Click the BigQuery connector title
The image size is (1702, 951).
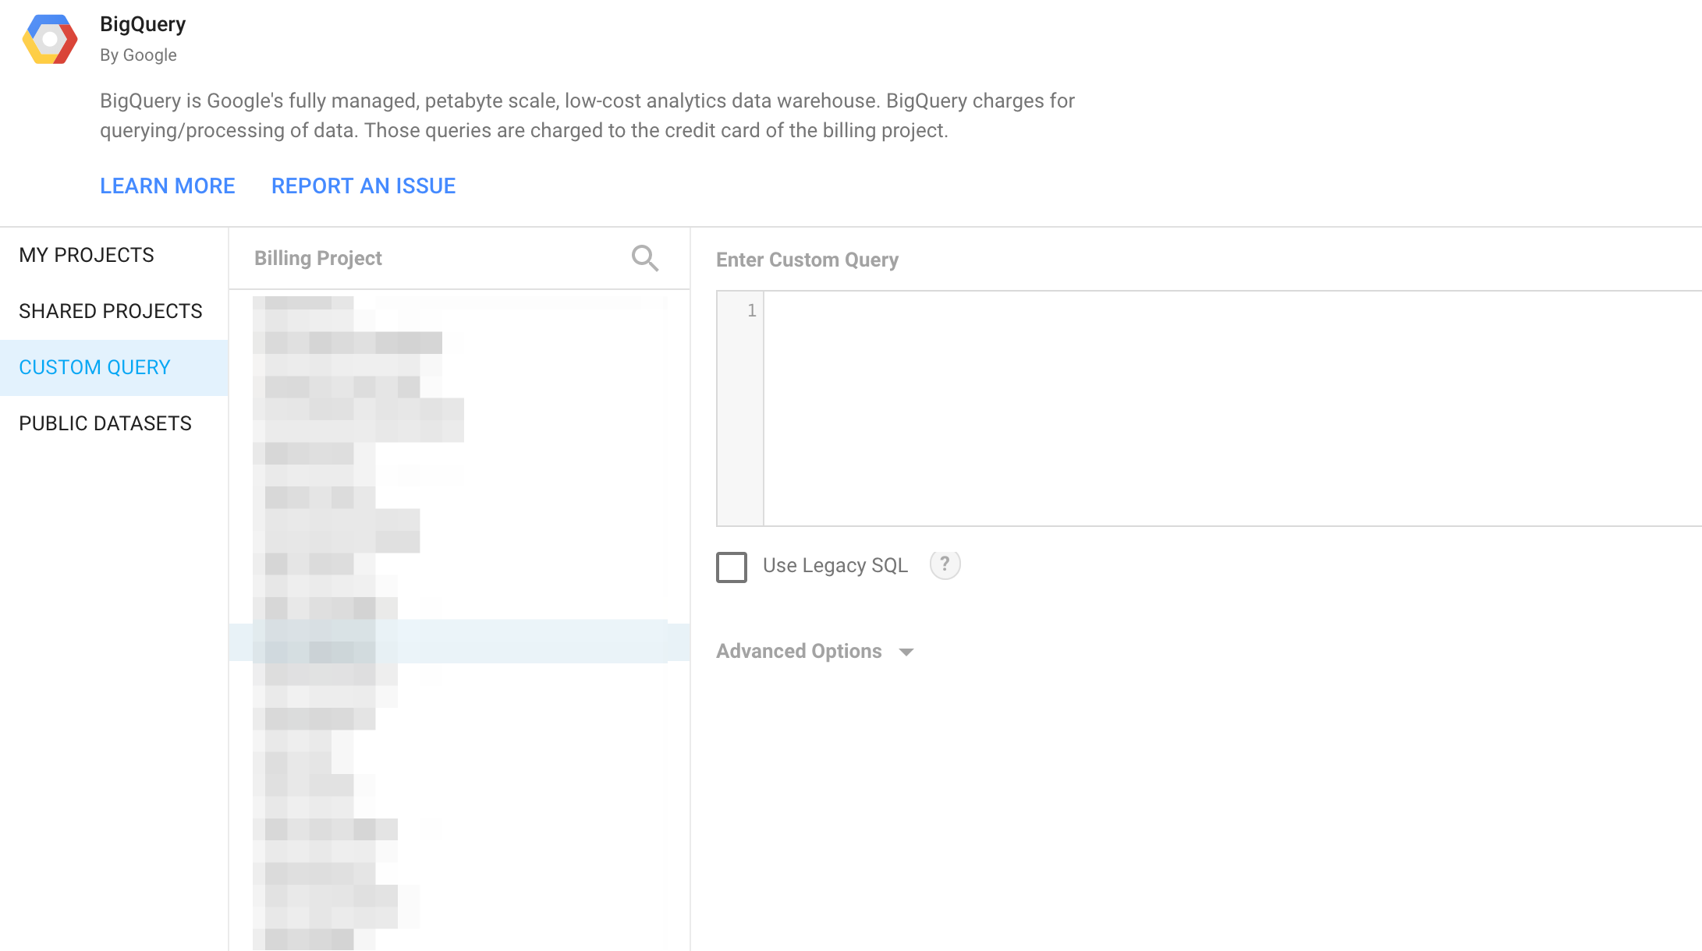143,24
